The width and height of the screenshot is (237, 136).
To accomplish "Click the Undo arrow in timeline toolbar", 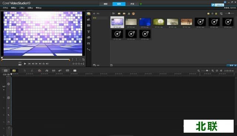I will click(25, 71).
